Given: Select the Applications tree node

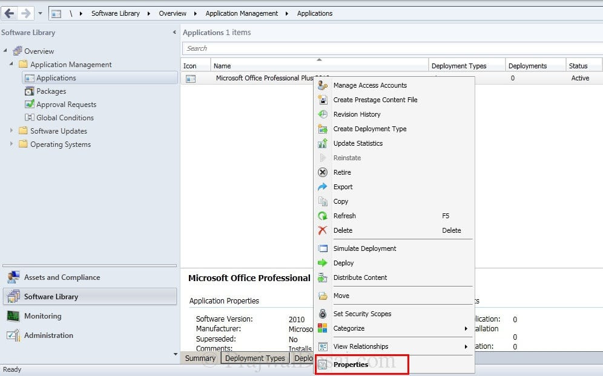Looking at the screenshot, I should (x=100, y=78).
